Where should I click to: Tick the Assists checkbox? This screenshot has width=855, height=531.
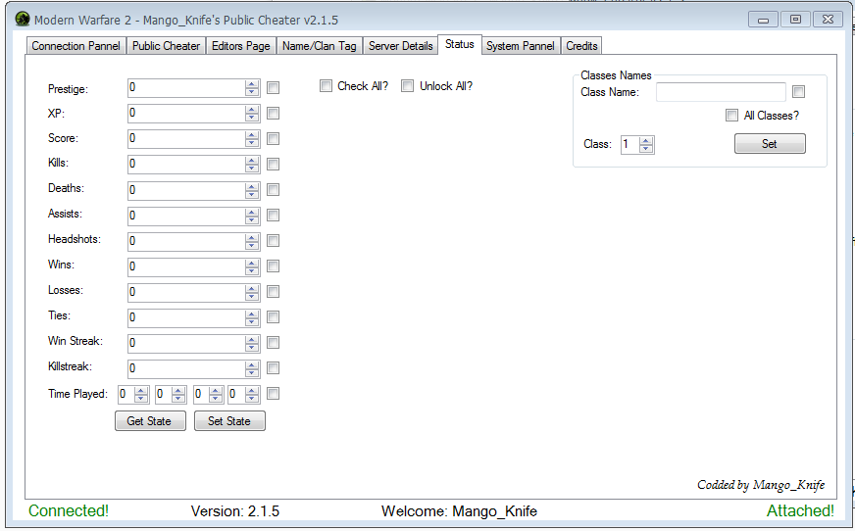274,216
